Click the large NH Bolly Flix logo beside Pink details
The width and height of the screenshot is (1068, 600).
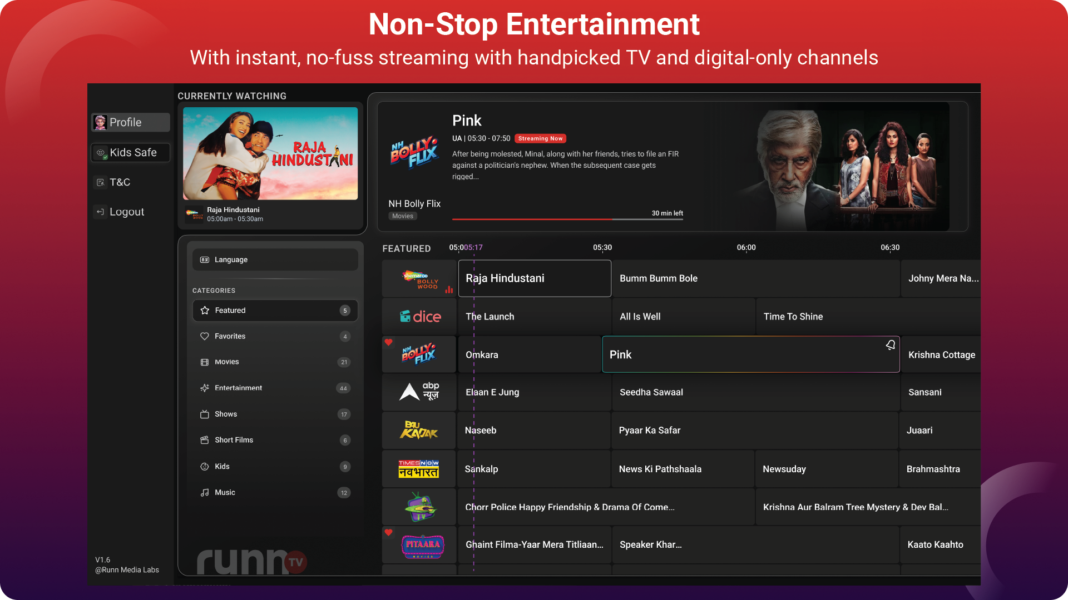pos(414,152)
